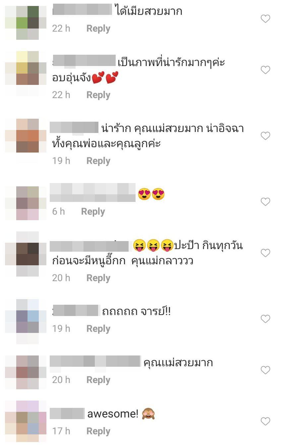Like the comment mentioning "ปะป๊า กินทุกวัน"

pos(265,253)
